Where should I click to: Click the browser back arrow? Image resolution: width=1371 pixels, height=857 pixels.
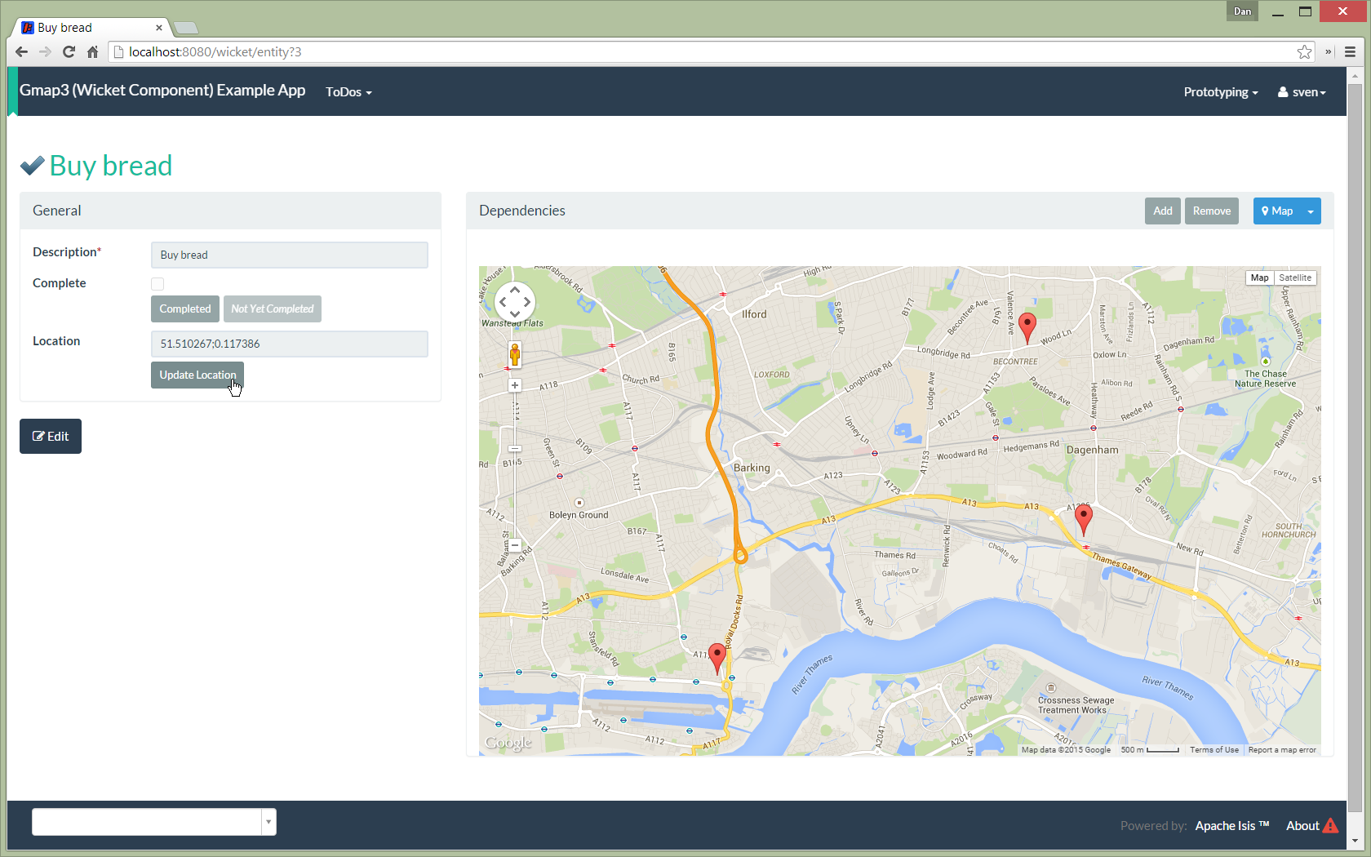coord(22,51)
